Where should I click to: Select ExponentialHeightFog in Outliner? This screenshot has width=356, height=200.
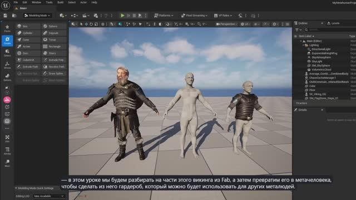[324, 53]
